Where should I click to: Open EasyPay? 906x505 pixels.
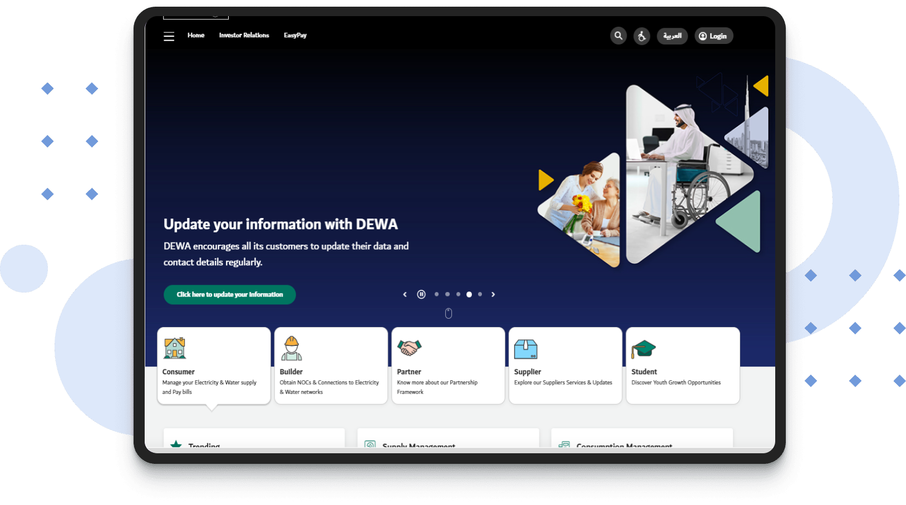(x=295, y=35)
